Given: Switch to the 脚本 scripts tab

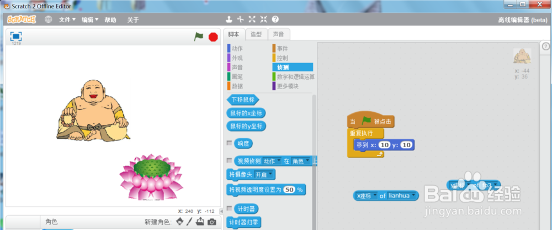Looking at the screenshot, I should tap(233, 34).
